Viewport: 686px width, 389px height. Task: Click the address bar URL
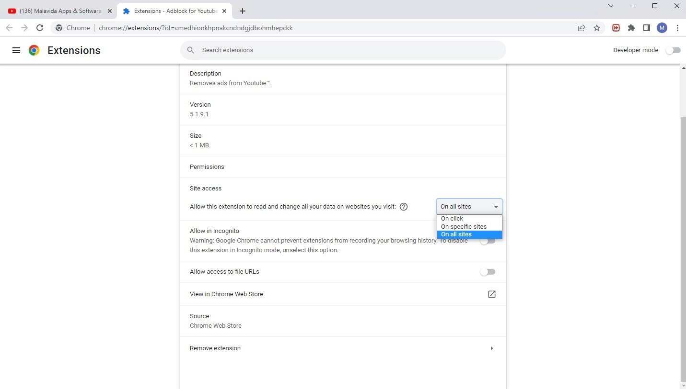pyautogui.click(x=196, y=28)
